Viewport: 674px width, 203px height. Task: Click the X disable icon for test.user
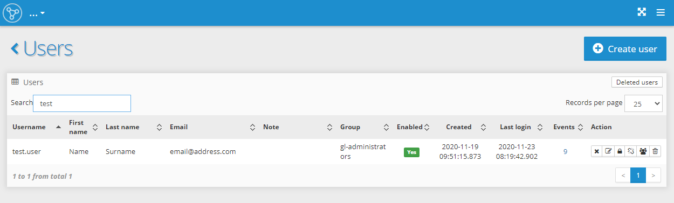click(x=597, y=152)
